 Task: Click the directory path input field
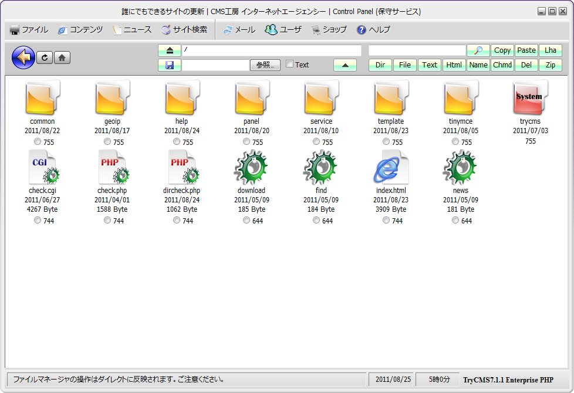[271, 50]
